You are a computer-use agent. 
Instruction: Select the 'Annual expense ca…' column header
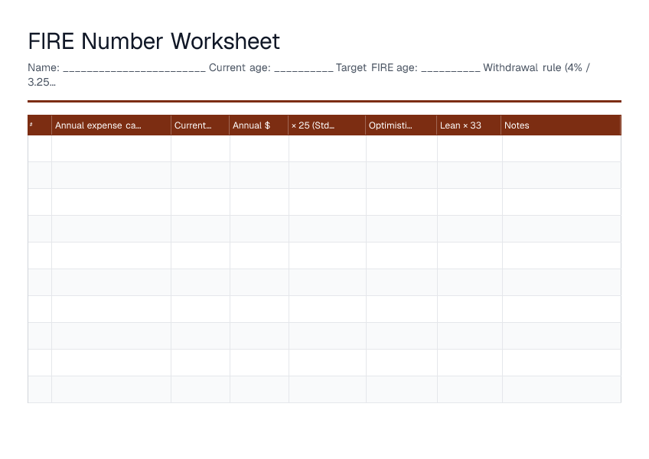point(111,125)
